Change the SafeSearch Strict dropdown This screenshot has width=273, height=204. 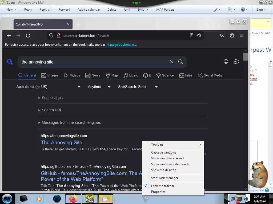(x=138, y=87)
